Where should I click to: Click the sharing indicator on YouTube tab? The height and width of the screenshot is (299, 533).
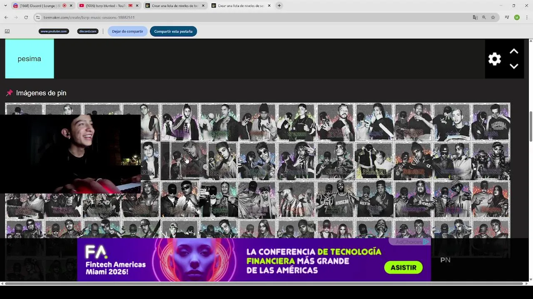(x=130, y=6)
